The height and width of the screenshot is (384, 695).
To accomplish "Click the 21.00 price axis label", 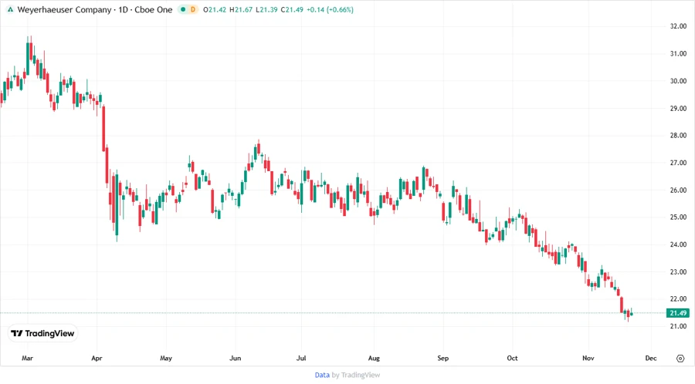I will click(x=678, y=326).
